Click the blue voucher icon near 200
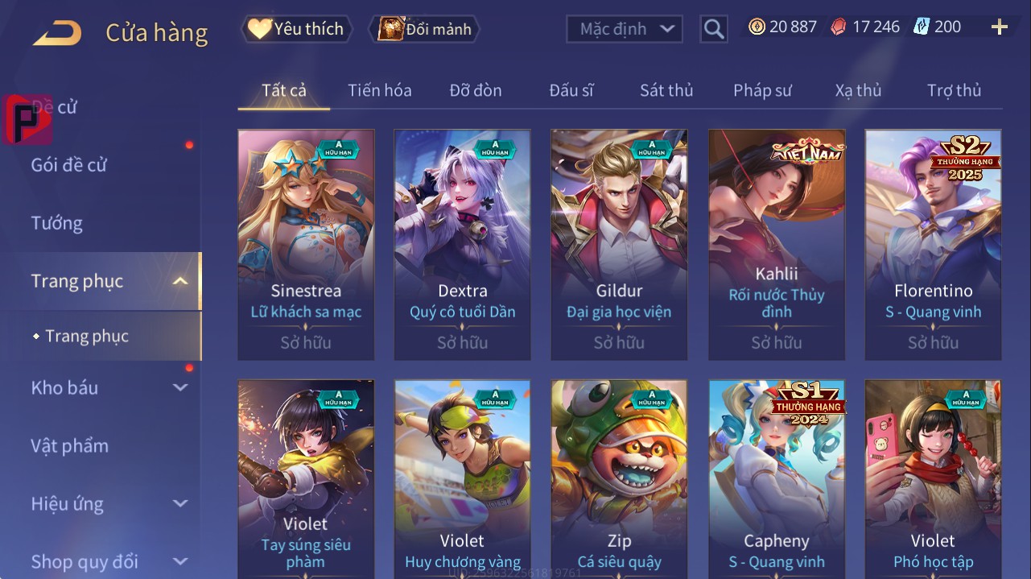This screenshot has height=579, width=1031. point(922,27)
